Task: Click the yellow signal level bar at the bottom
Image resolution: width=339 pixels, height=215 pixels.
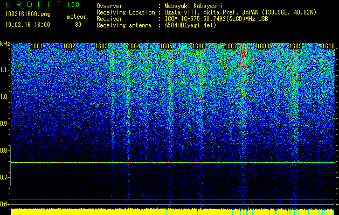Action: pos(172,212)
